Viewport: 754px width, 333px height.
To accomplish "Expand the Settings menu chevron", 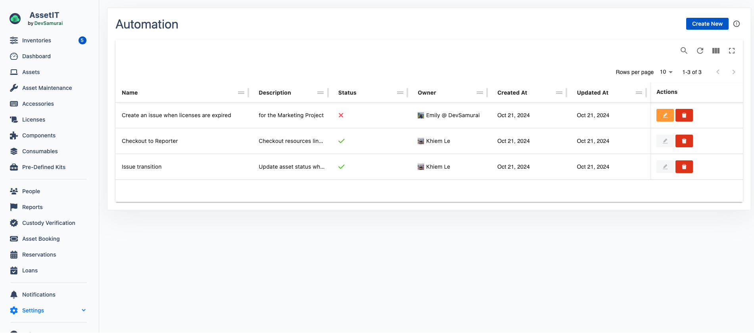I will 84,310.
